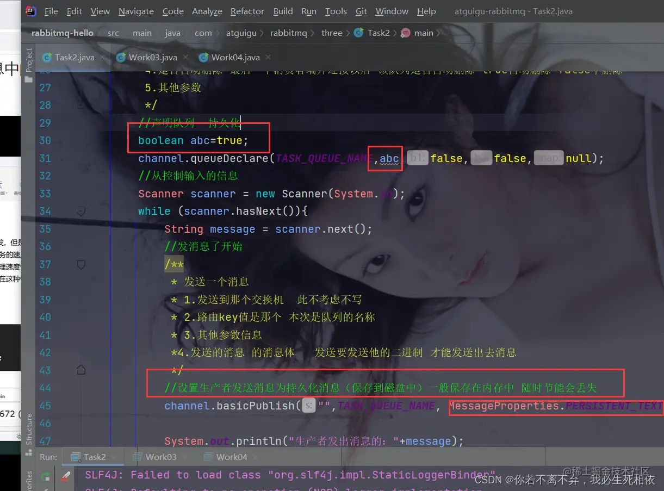This screenshot has height=491, width=664.
Task: Expand the three package breadcrumb
Action: coord(332,33)
